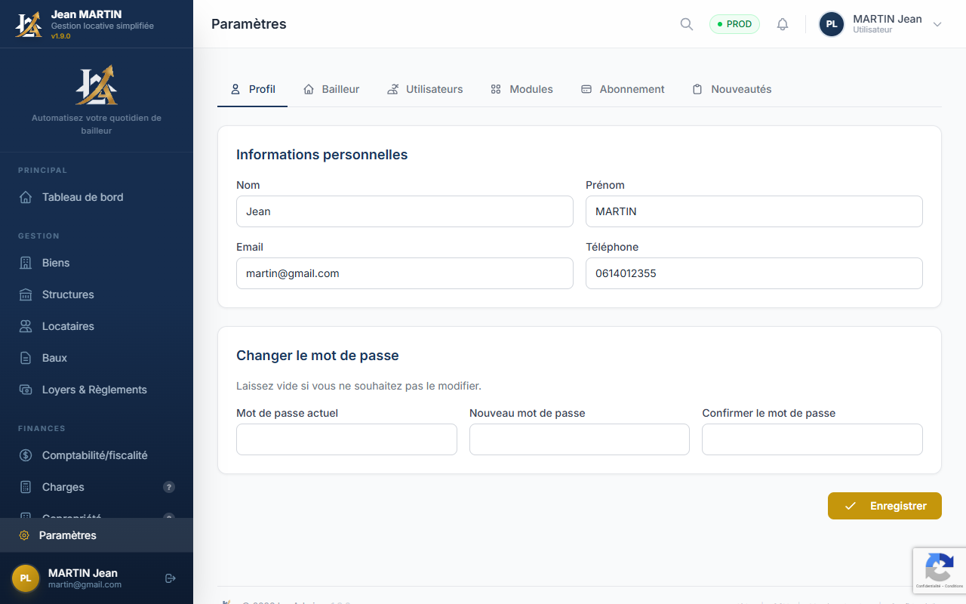Click the Email input field
This screenshot has width=966, height=604.
pyautogui.click(x=405, y=273)
